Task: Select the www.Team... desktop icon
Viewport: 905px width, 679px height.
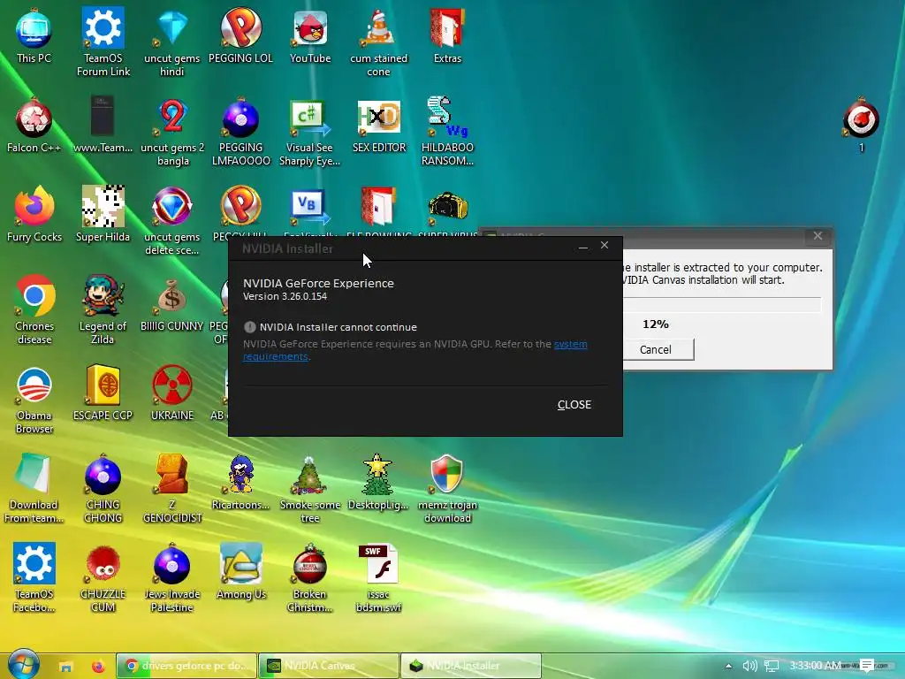Action: pyautogui.click(x=103, y=126)
